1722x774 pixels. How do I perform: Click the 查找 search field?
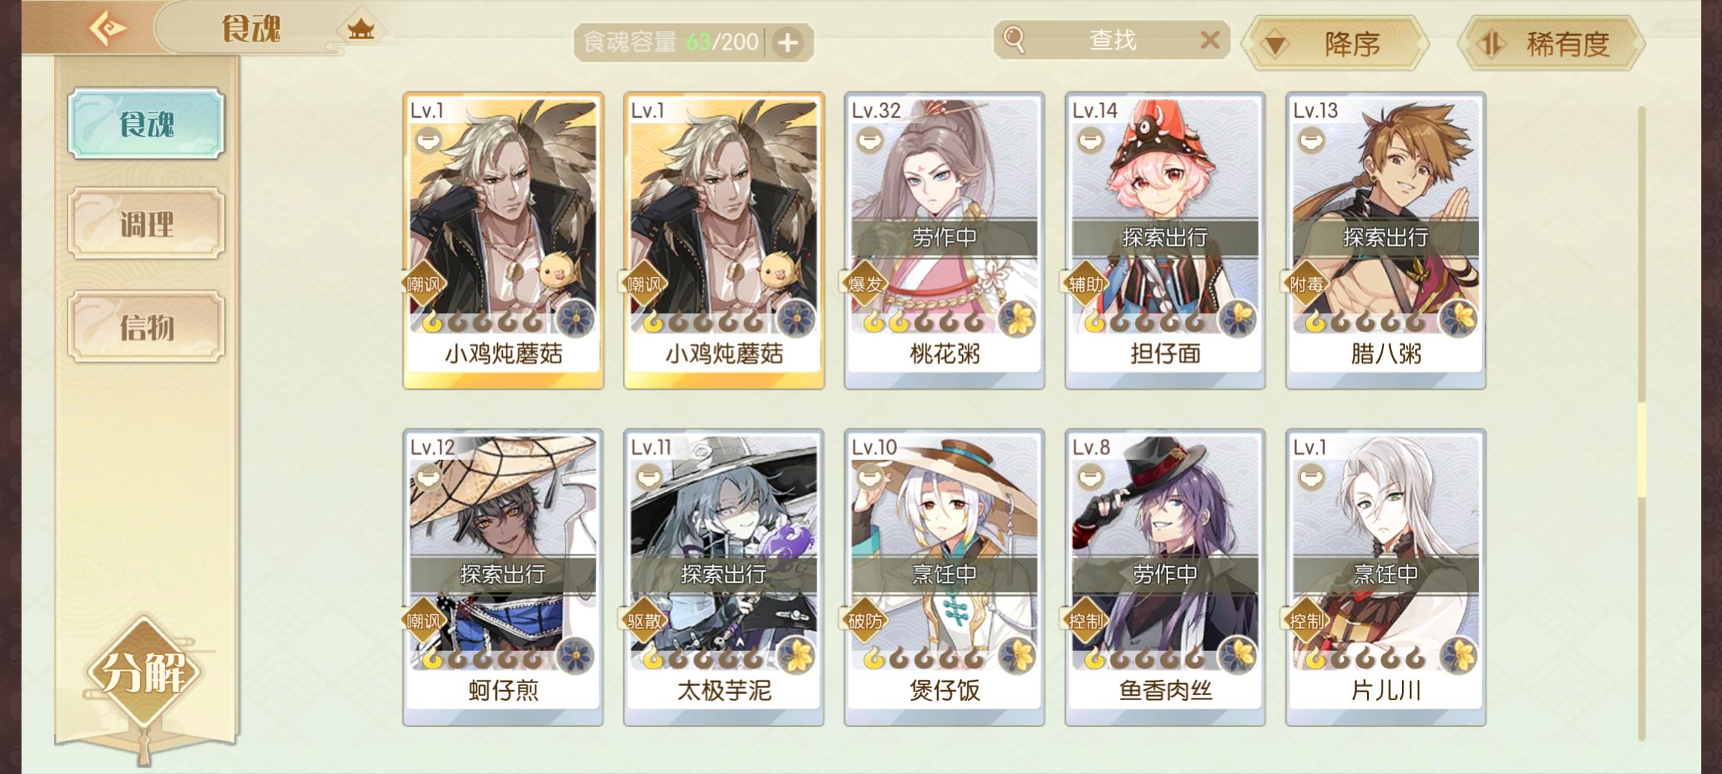1112,40
